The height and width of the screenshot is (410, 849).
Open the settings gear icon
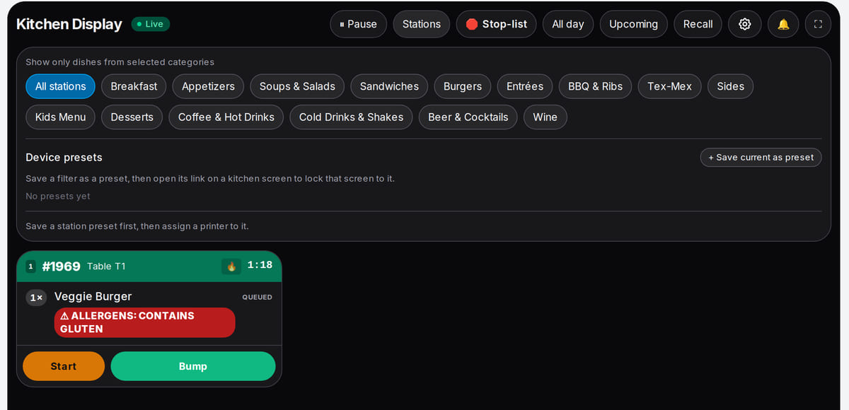coord(744,24)
